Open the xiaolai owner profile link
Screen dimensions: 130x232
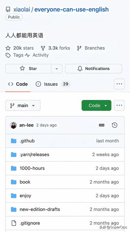pyautogui.click(x=22, y=10)
